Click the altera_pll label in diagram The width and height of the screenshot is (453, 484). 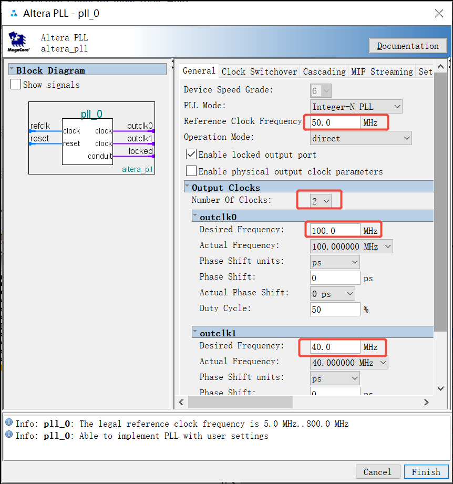point(137,169)
